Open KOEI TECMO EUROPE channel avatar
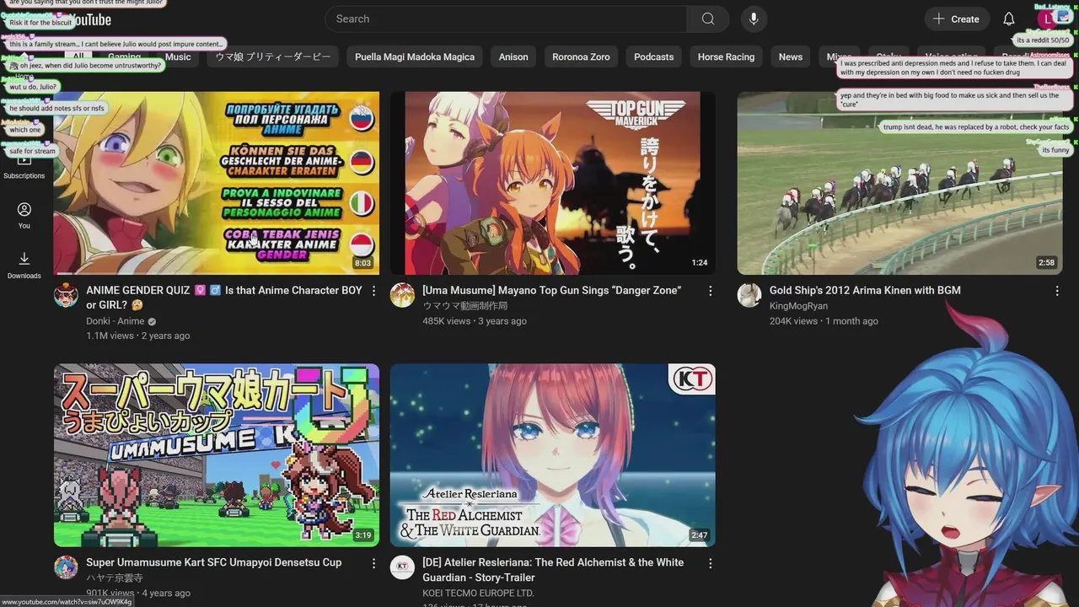Image resolution: width=1079 pixels, height=607 pixels. point(402,567)
